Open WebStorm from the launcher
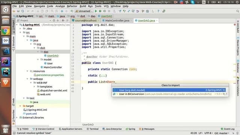The image size is (240, 135). (6, 72)
